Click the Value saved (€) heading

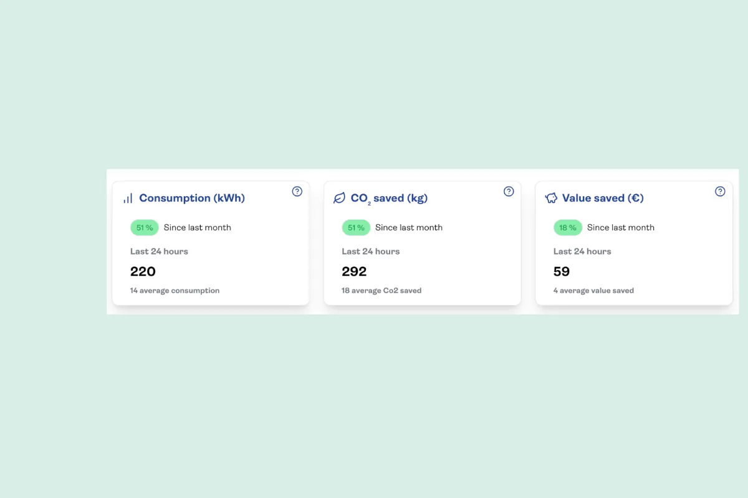(x=603, y=198)
